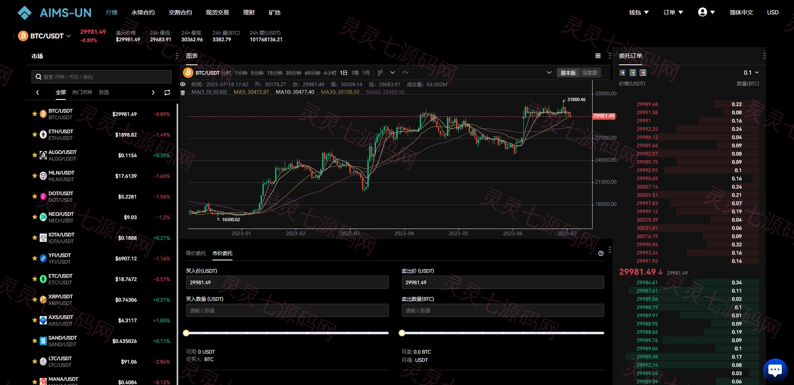Toggle favorite star for BTC/USDT row
The image size is (794, 385).
click(35, 114)
